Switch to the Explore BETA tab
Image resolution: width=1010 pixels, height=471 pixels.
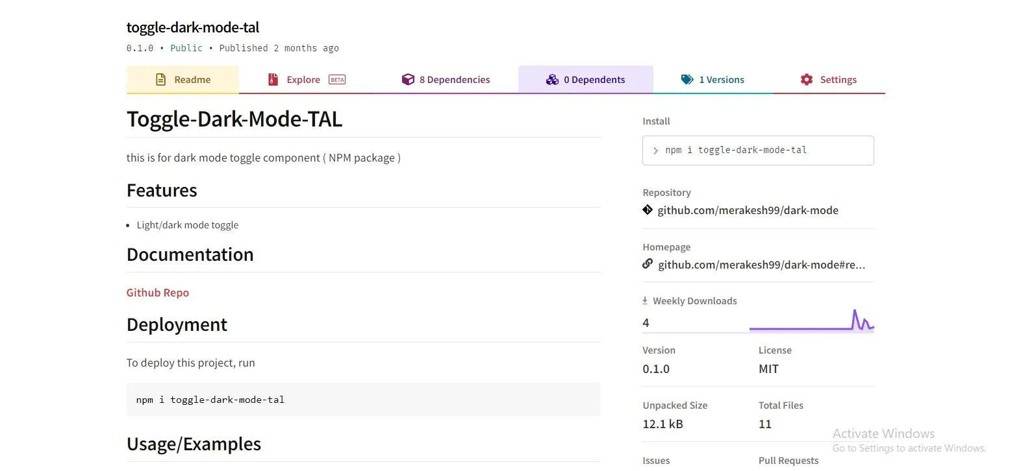304,78
